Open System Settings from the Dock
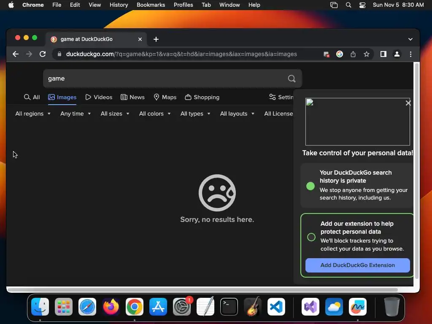The height and width of the screenshot is (324, 432). (x=182, y=307)
